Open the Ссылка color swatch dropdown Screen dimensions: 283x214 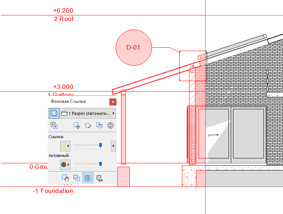65,146
